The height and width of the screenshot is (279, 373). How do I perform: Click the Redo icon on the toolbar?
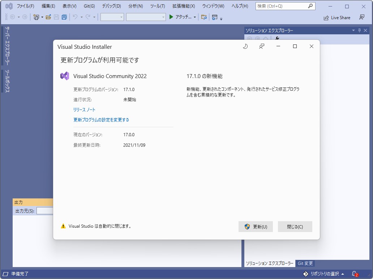[x=87, y=17]
